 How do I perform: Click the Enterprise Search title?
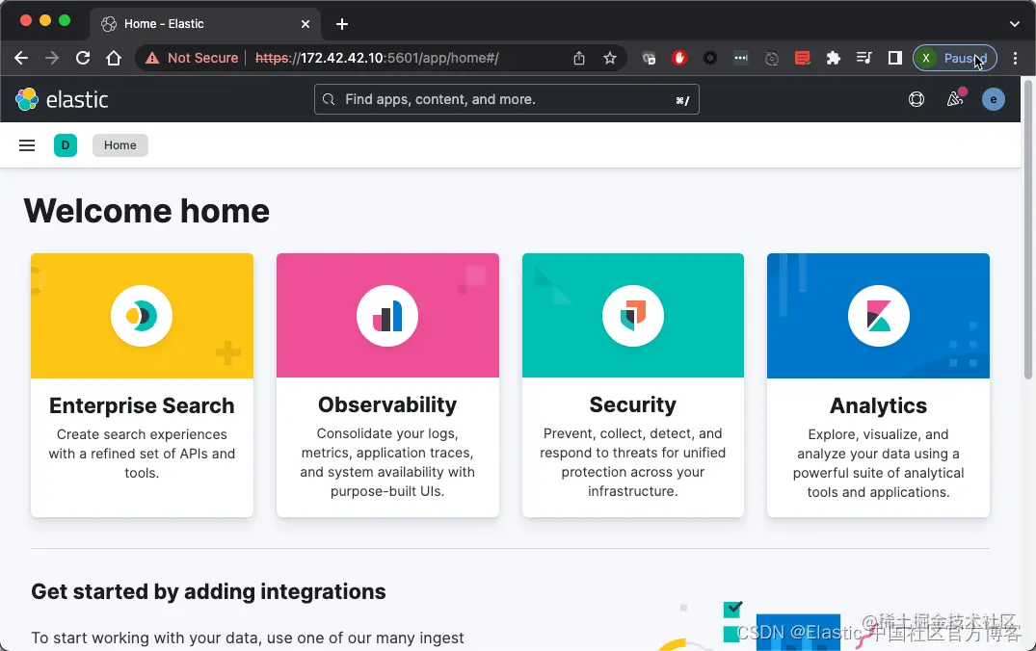coord(142,405)
